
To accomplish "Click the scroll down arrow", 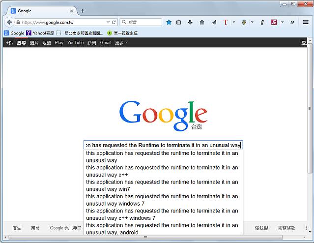I will pos(310,232).
